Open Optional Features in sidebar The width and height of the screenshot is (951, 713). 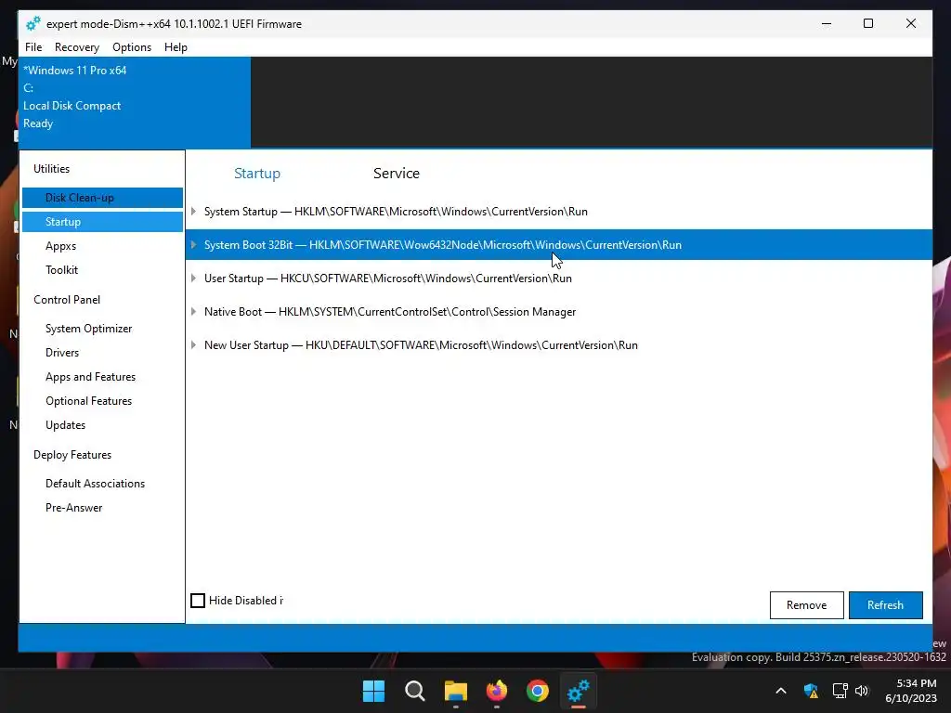88,401
